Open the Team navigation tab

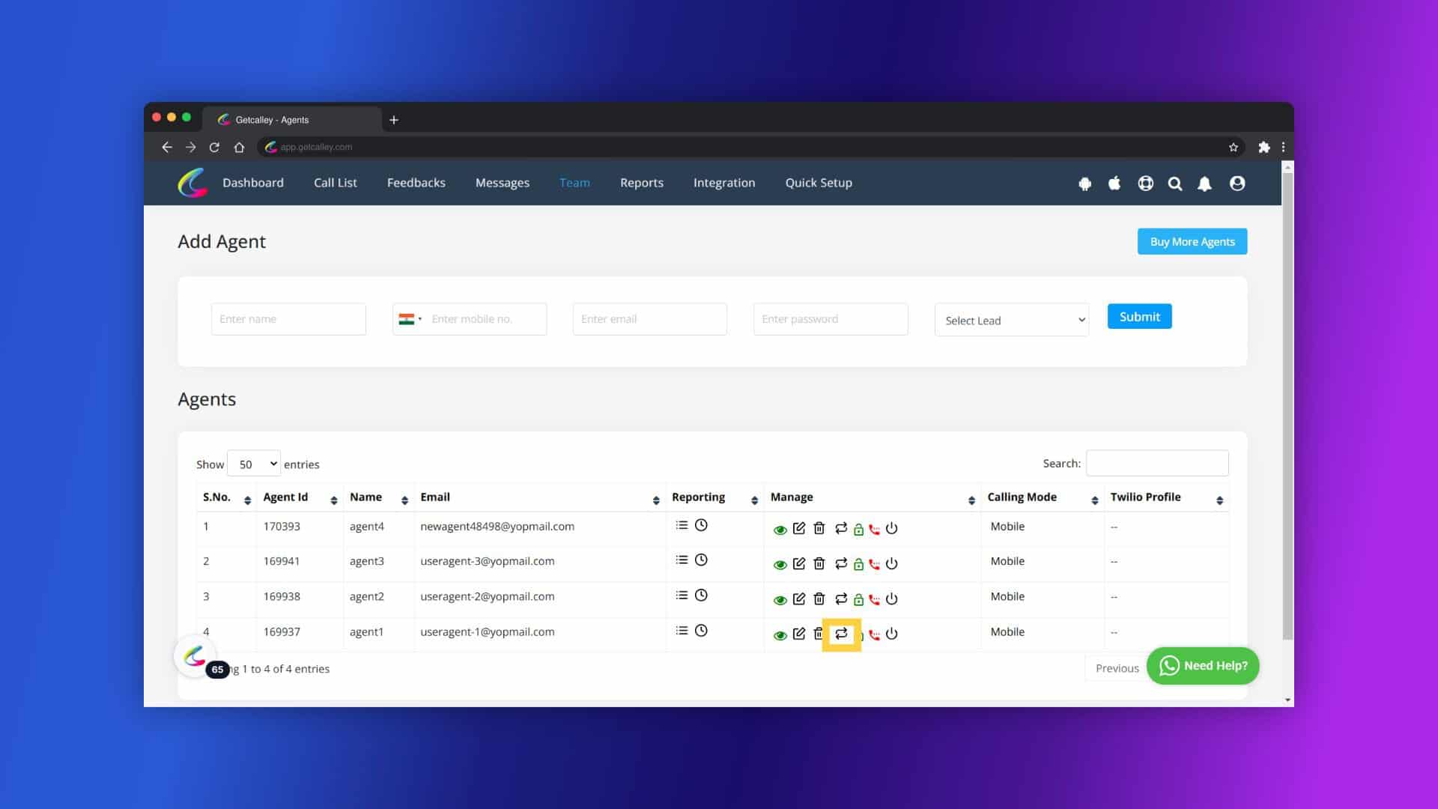tap(574, 182)
